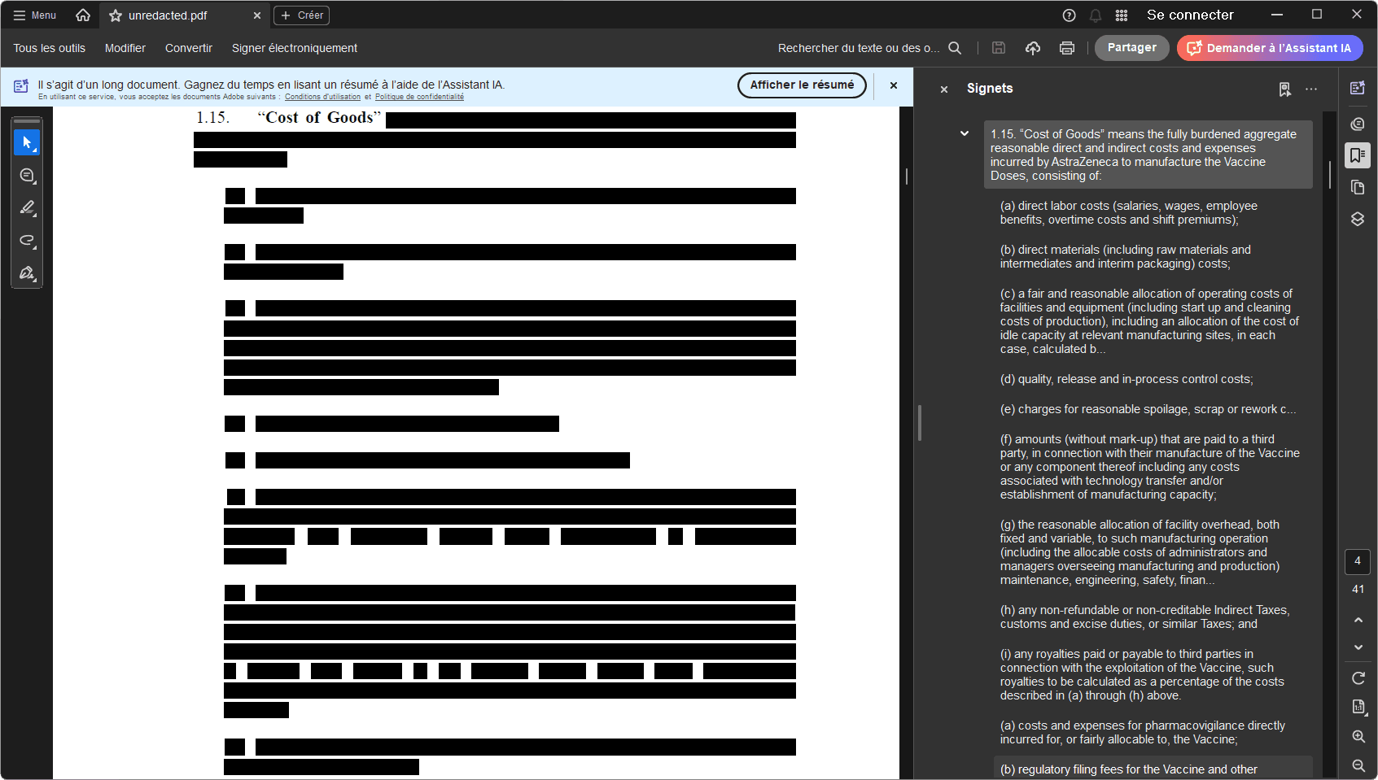Open the layers panel icon

[x=1357, y=219]
